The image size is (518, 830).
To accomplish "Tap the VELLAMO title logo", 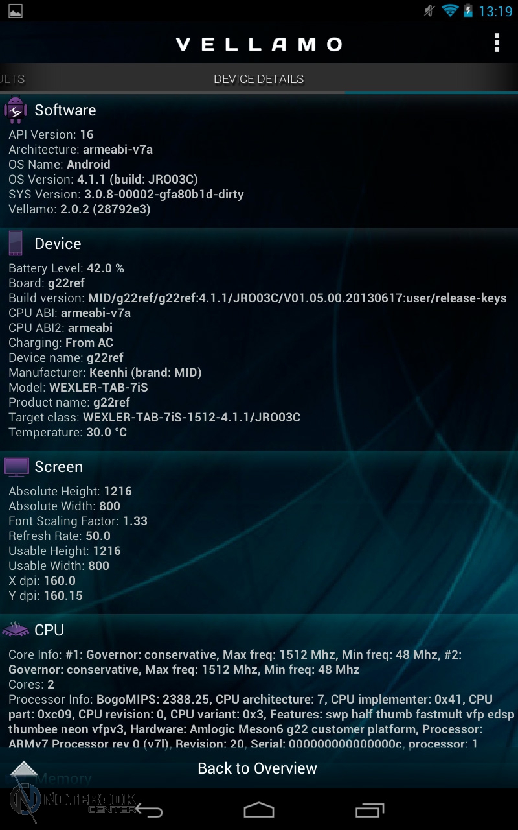I will [259, 44].
